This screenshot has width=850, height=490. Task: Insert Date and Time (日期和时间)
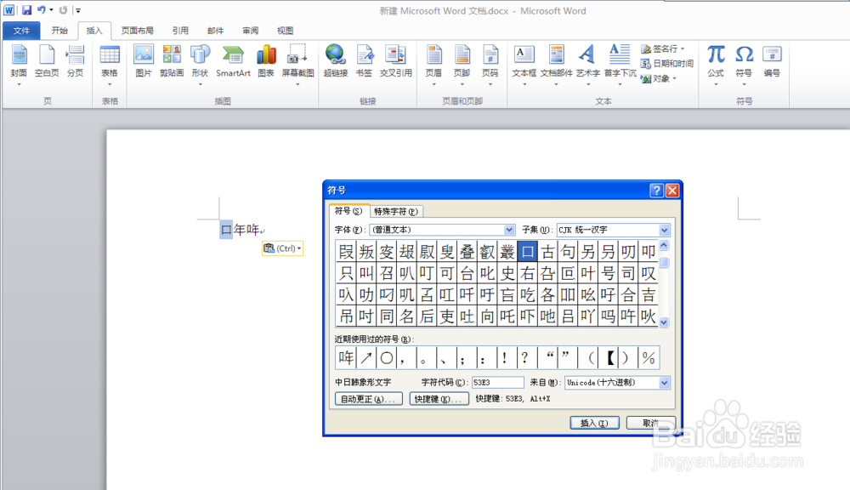667,64
